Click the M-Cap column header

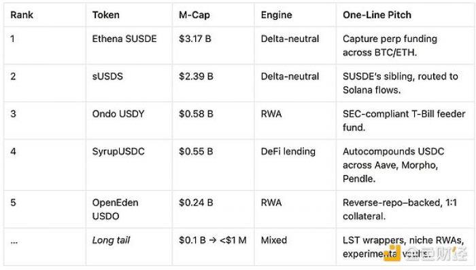194,15
